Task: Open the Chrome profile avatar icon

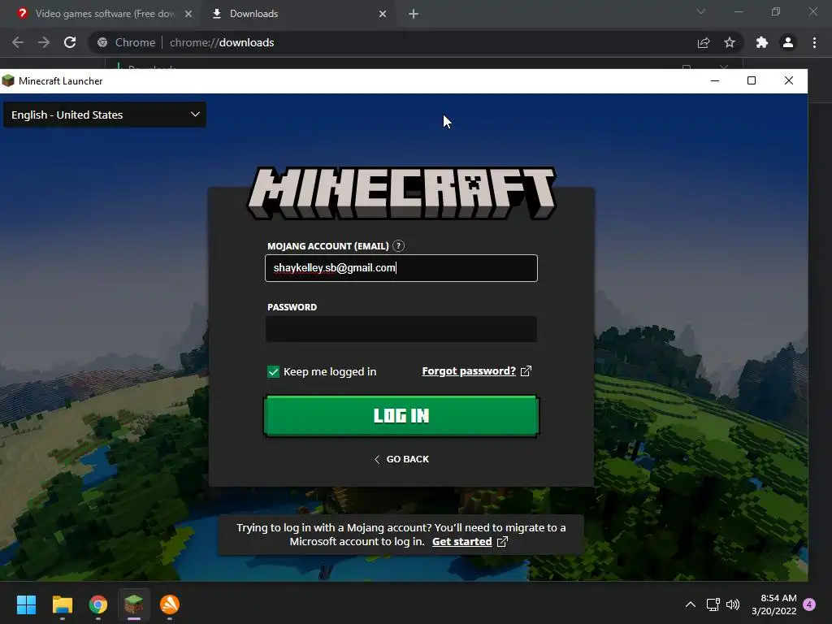Action: (788, 42)
